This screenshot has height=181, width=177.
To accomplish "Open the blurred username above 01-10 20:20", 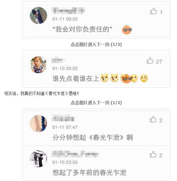I will click(58, 60).
